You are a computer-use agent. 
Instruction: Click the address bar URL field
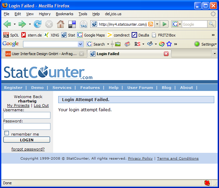click(x=123, y=24)
